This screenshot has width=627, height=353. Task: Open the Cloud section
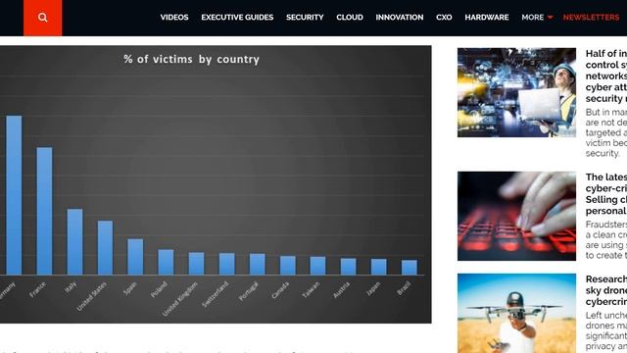tap(350, 18)
